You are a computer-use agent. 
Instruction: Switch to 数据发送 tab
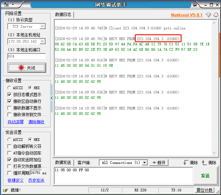coord(63,163)
